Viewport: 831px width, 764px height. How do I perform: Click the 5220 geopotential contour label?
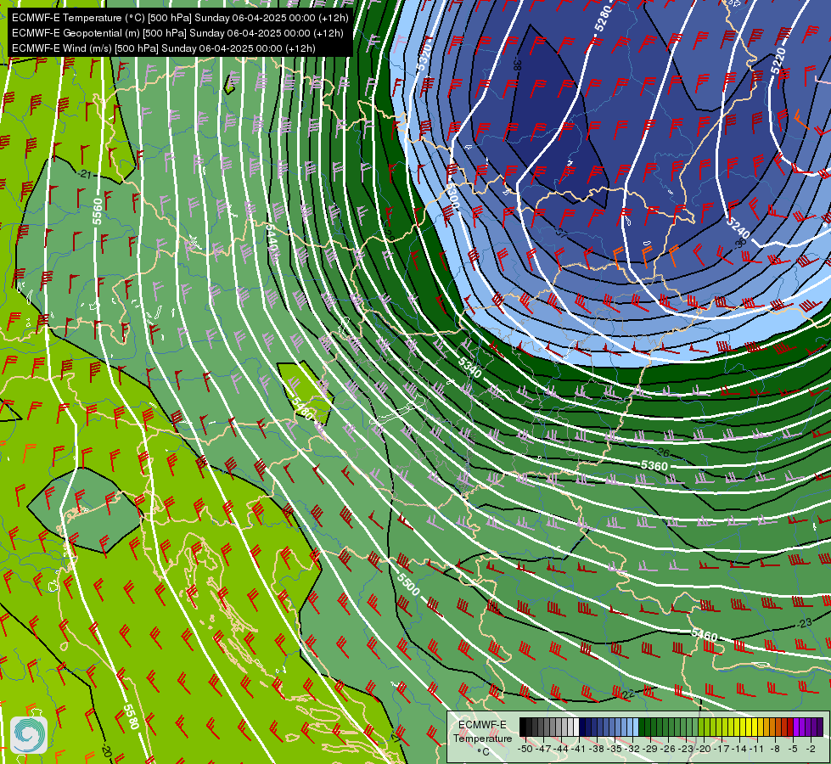tap(778, 61)
